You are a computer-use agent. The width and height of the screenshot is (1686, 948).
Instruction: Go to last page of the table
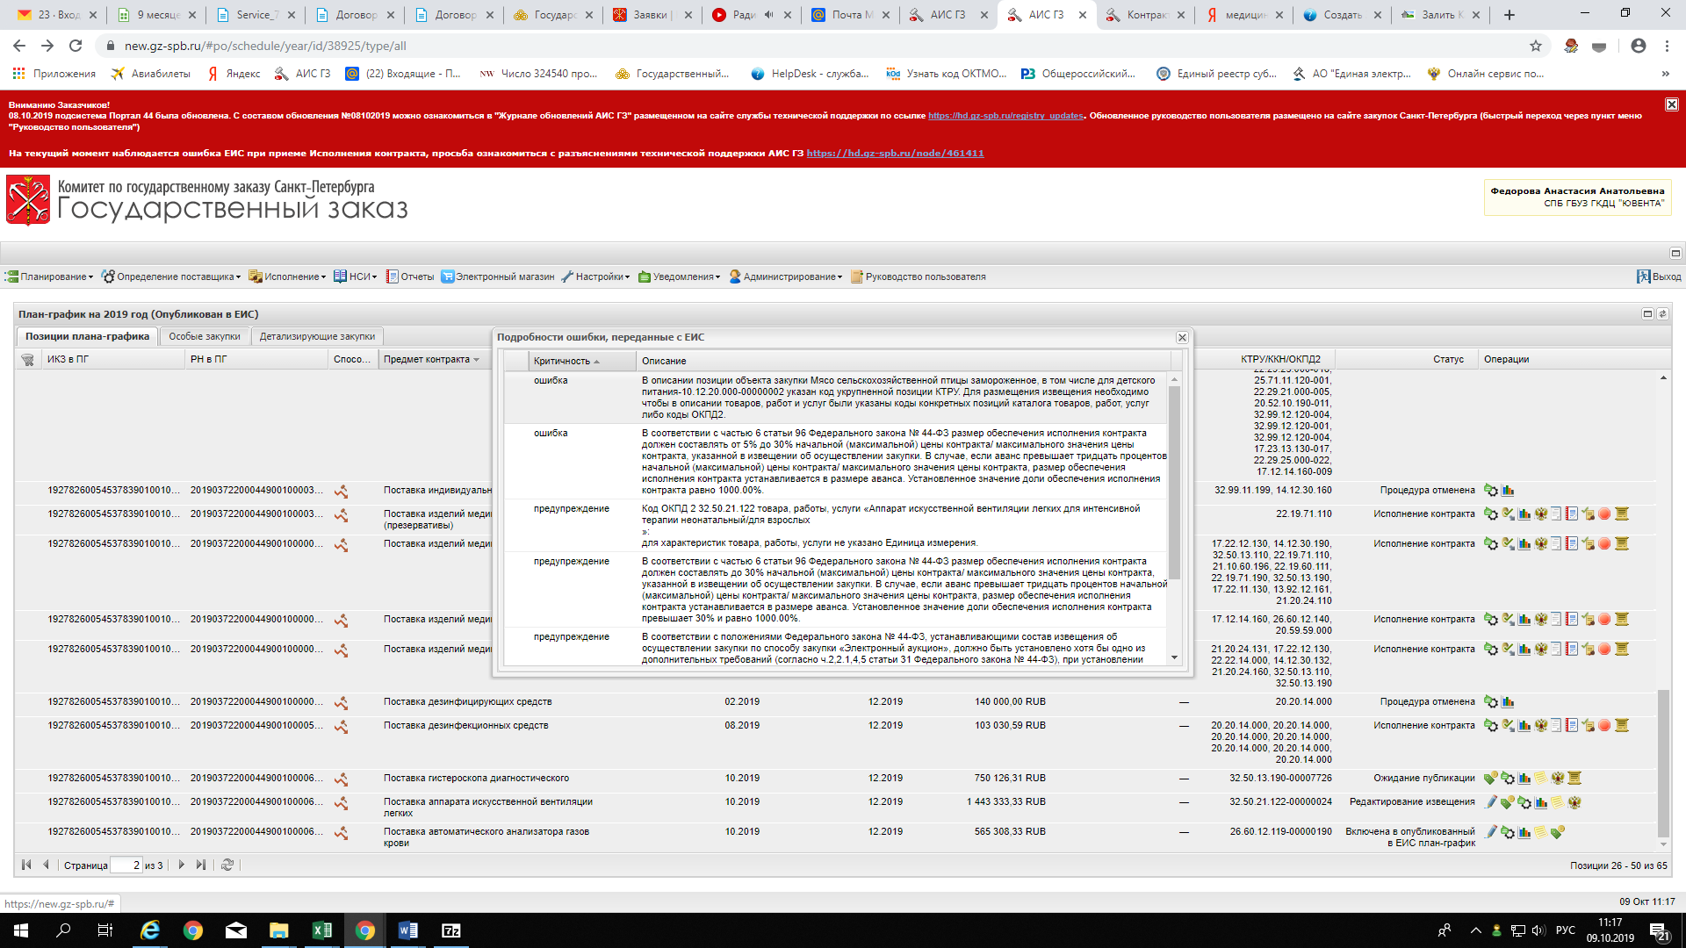(201, 865)
